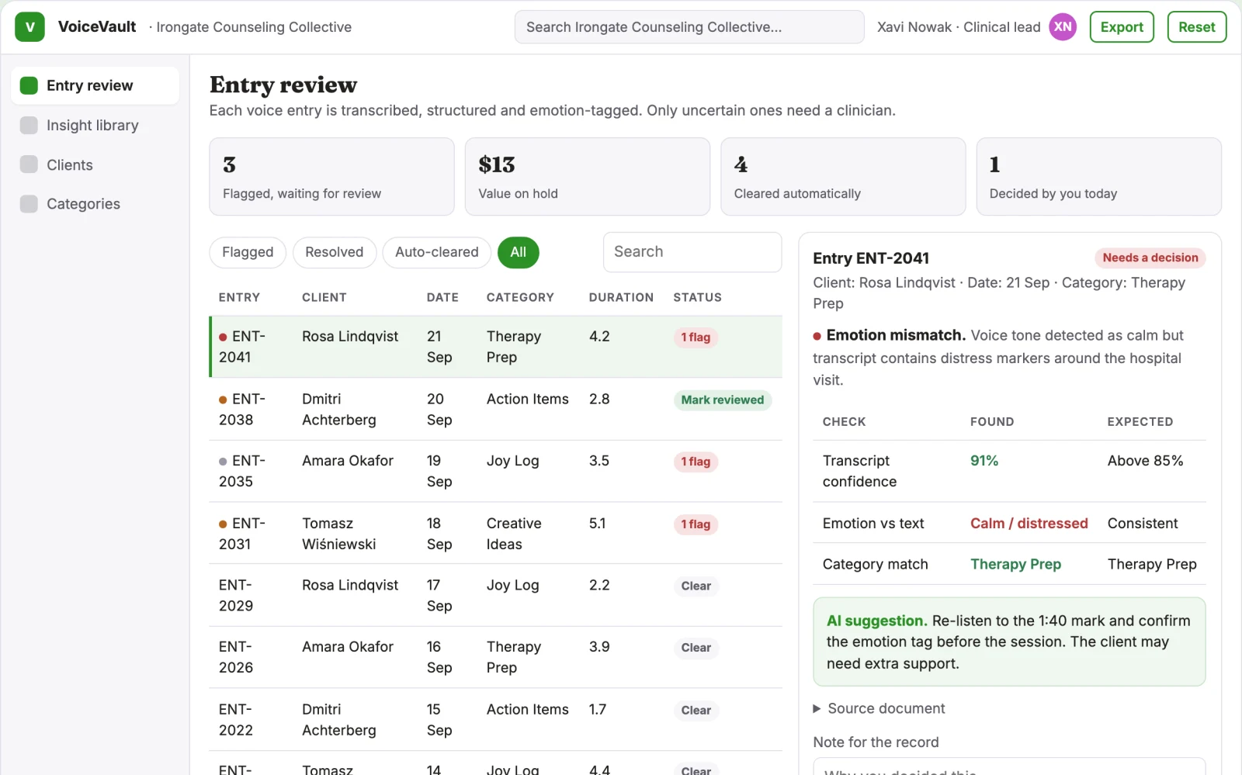Viewport: 1242px width, 775px height.
Task: Focus the entries table Search field
Action: pyautogui.click(x=692, y=252)
